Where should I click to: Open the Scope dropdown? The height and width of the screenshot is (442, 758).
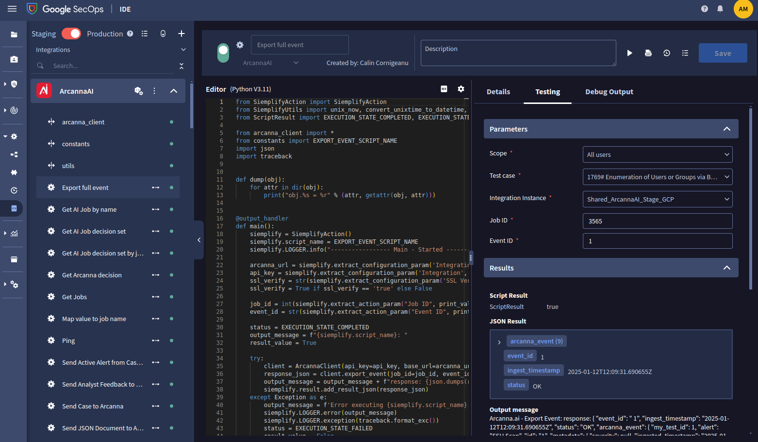coord(658,154)
